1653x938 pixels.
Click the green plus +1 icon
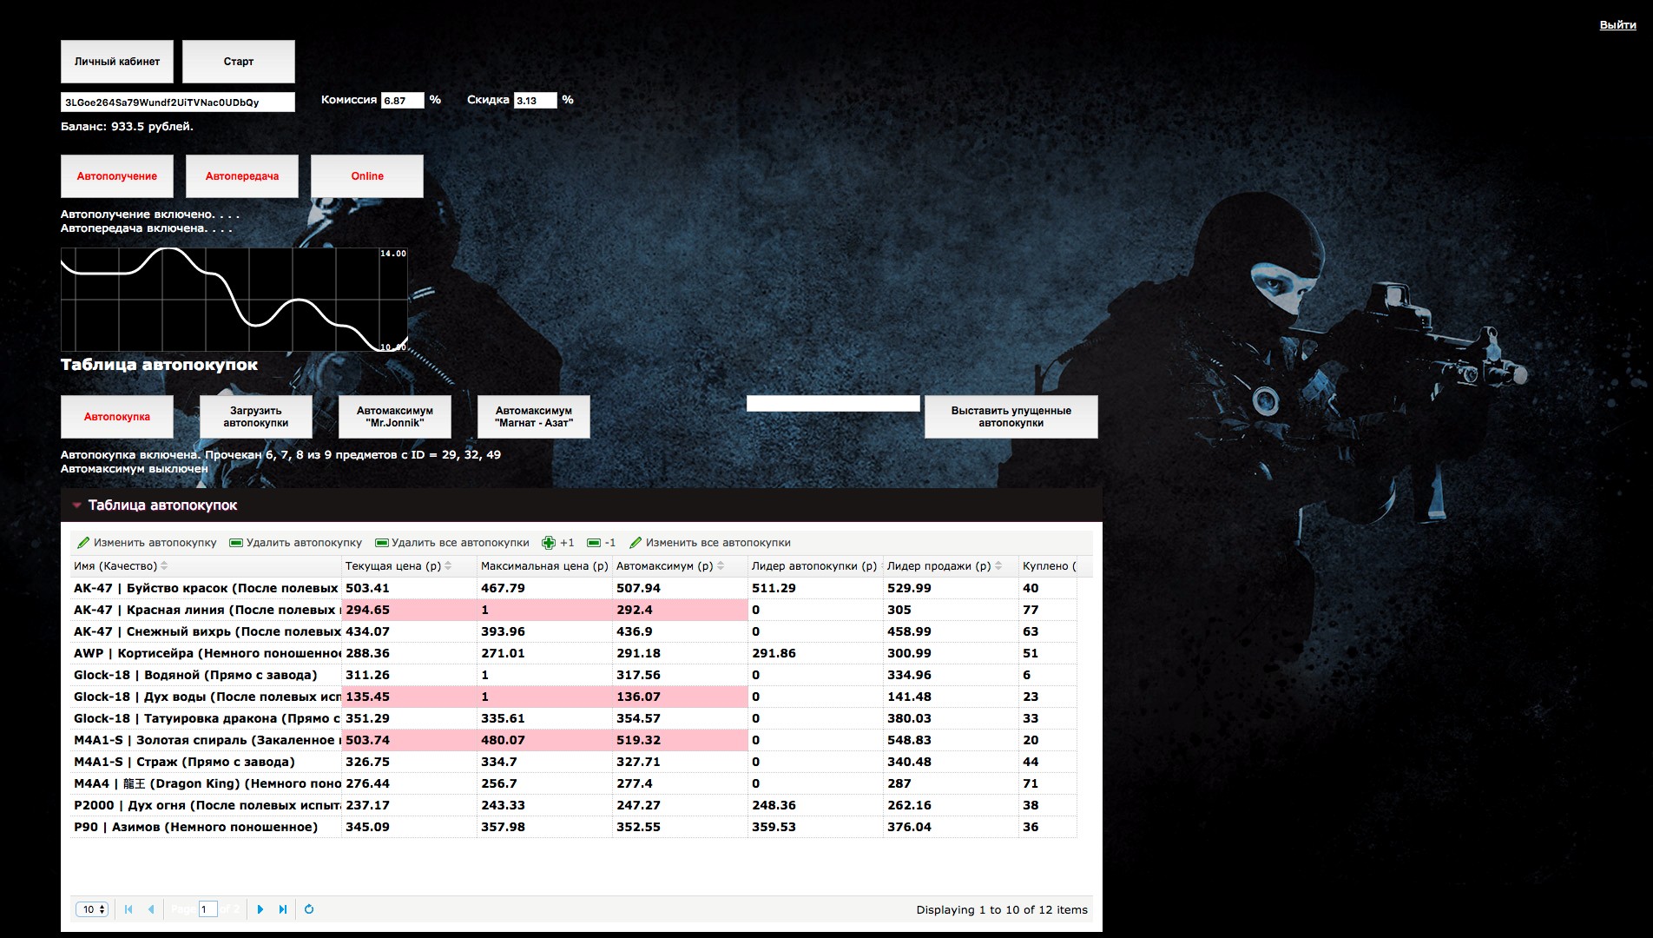549,543
